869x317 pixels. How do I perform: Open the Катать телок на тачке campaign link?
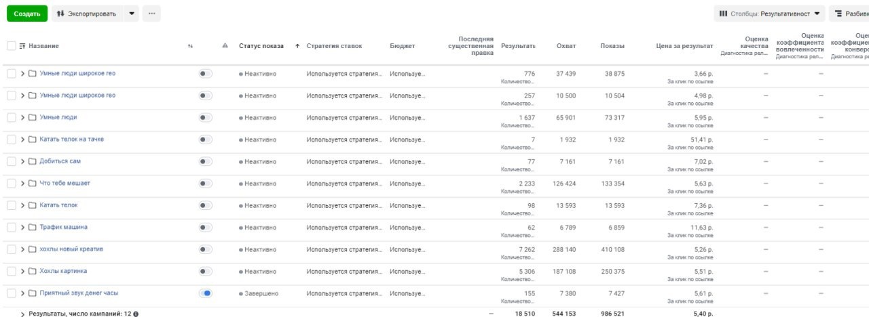pos(72,139)
